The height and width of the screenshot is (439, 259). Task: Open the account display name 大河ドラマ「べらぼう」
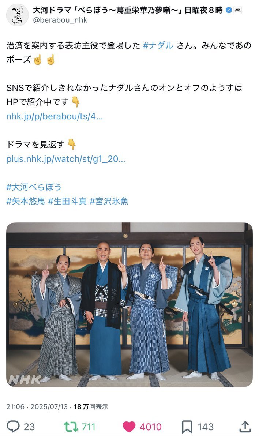coord(128,10)
